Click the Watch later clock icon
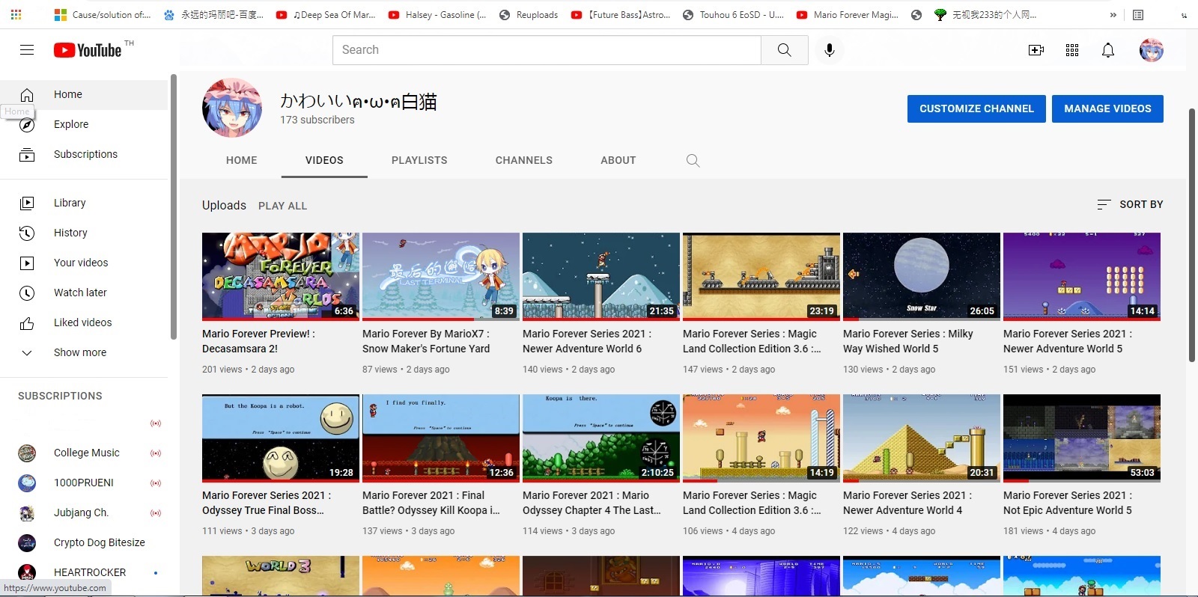Screen dimensions: 1198x597 [x=27, y=293]
